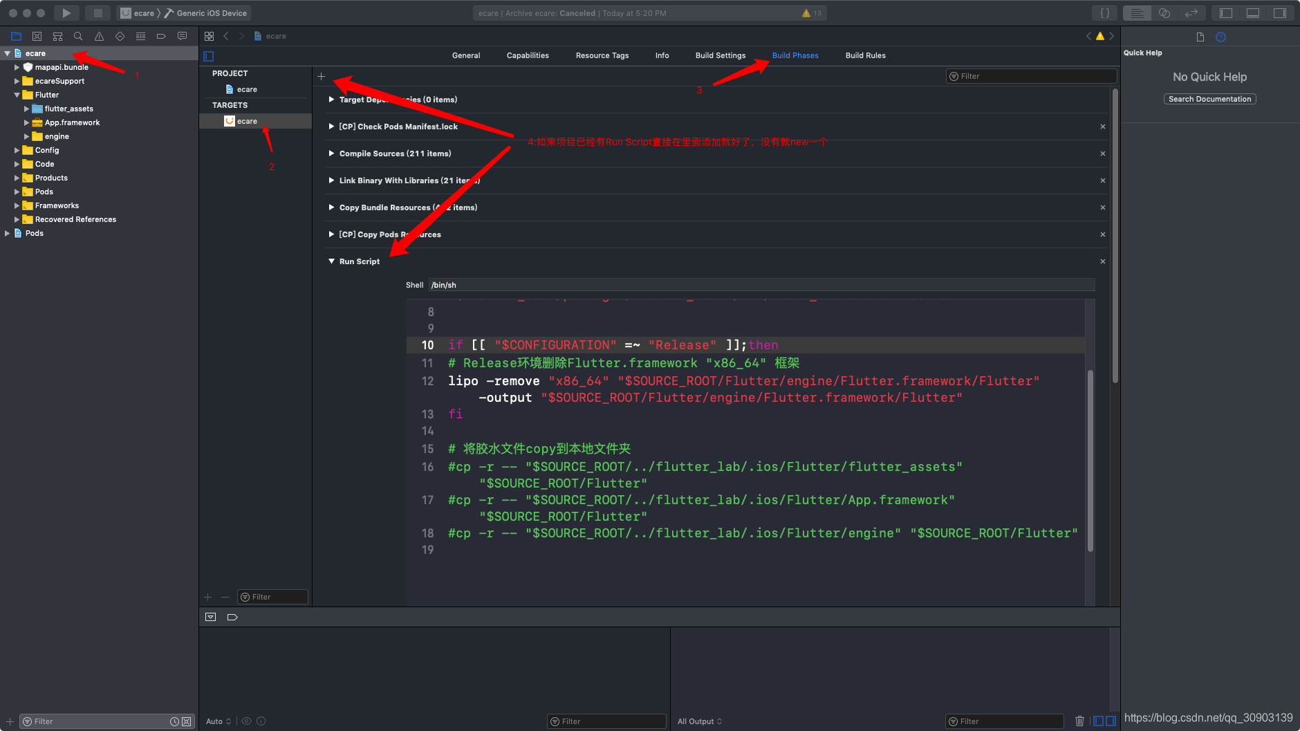Toggle the Inspectors panel visibility

[x=1280, y=13]
